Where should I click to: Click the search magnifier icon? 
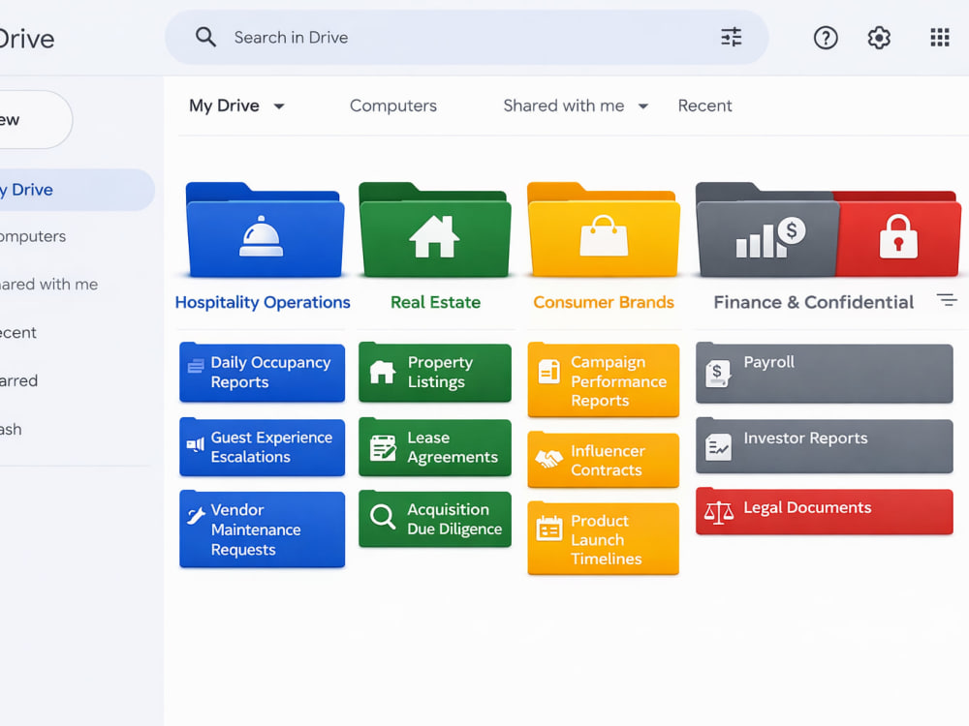click(x=205, y=37)
